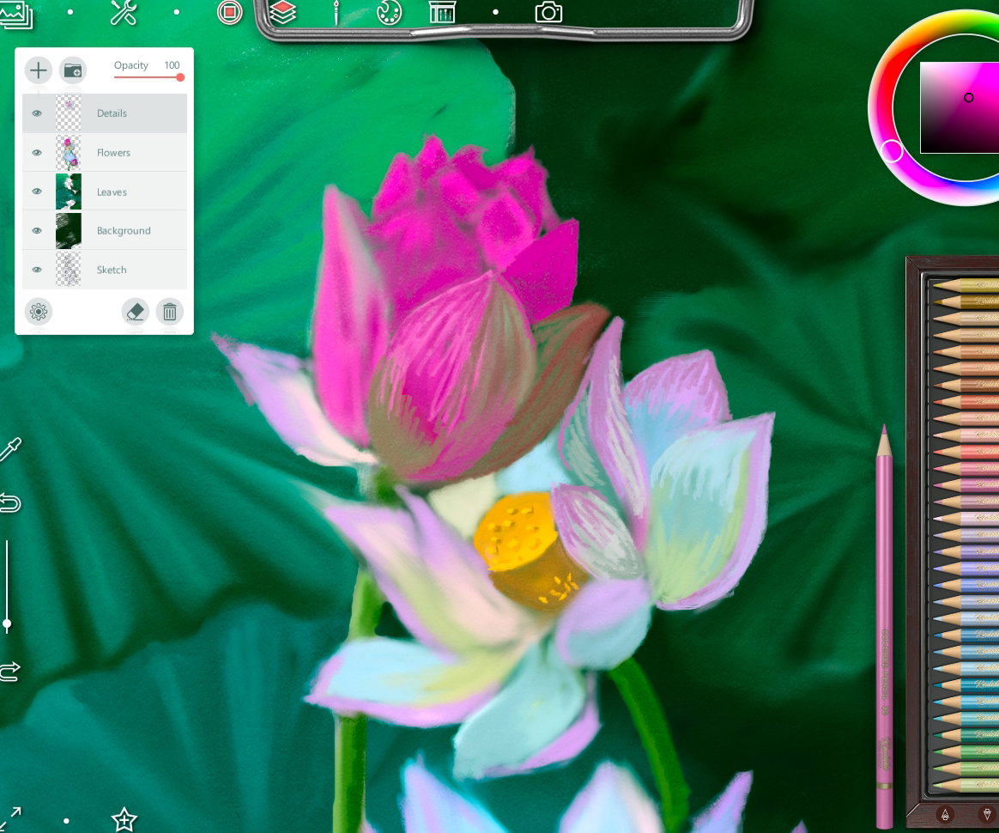Viewport: 999px width, 833px height.
Task: Select the Leaves layer
Action: [105, 192]
